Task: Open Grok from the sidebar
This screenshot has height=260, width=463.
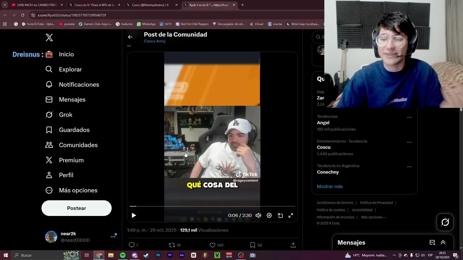Action: pos(59,115)
